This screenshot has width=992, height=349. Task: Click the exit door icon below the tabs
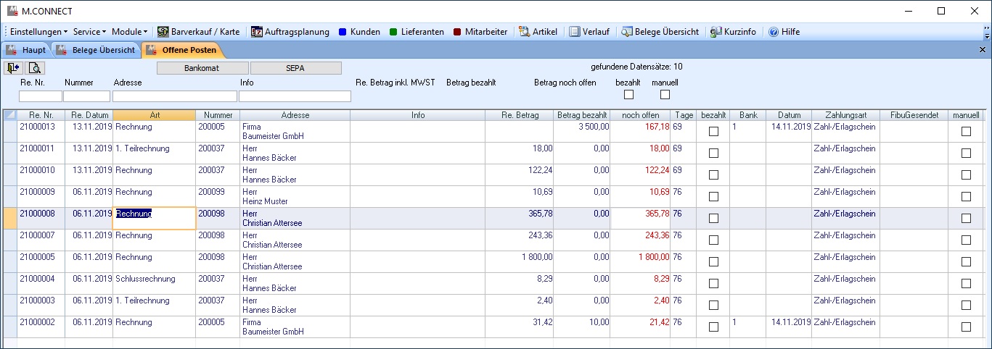[14, 68]
